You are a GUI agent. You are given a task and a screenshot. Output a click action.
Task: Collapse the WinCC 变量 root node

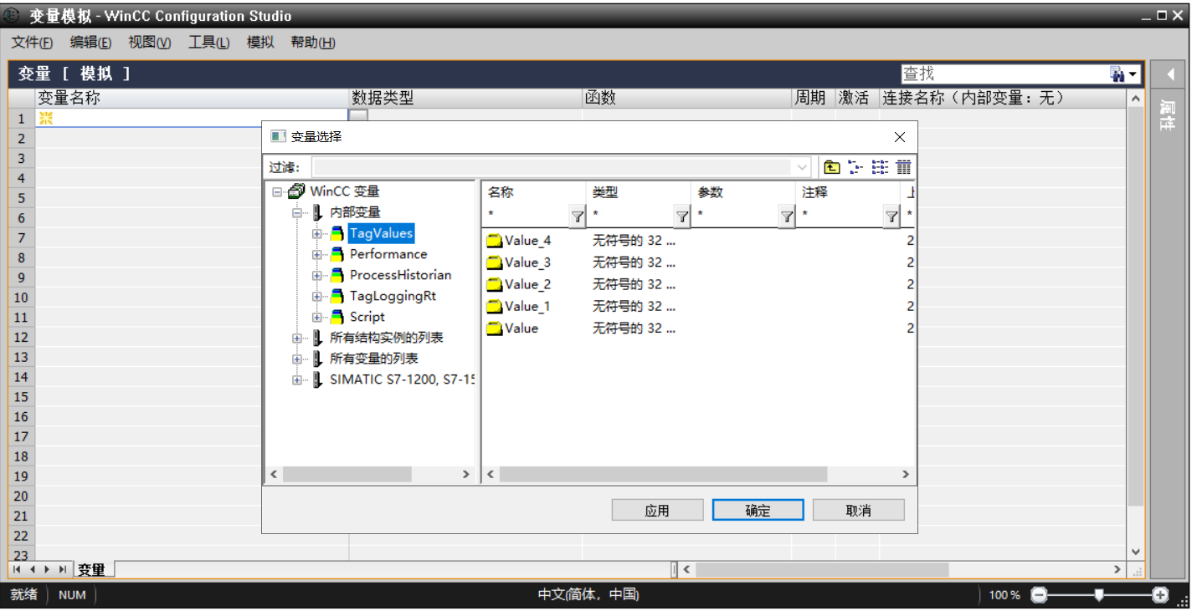[x=277, y=191]
